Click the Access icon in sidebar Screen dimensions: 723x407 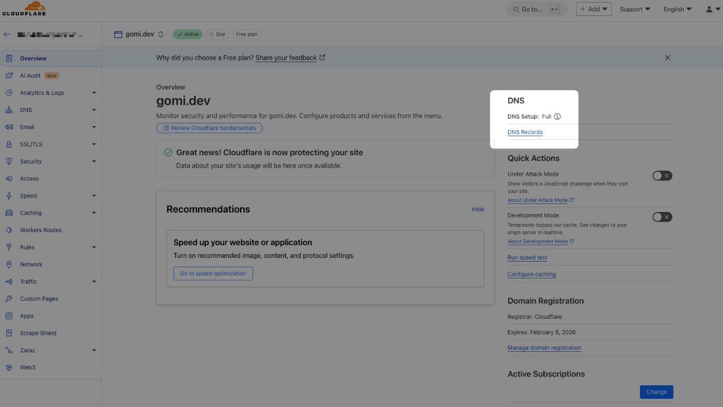click(9, 178)
